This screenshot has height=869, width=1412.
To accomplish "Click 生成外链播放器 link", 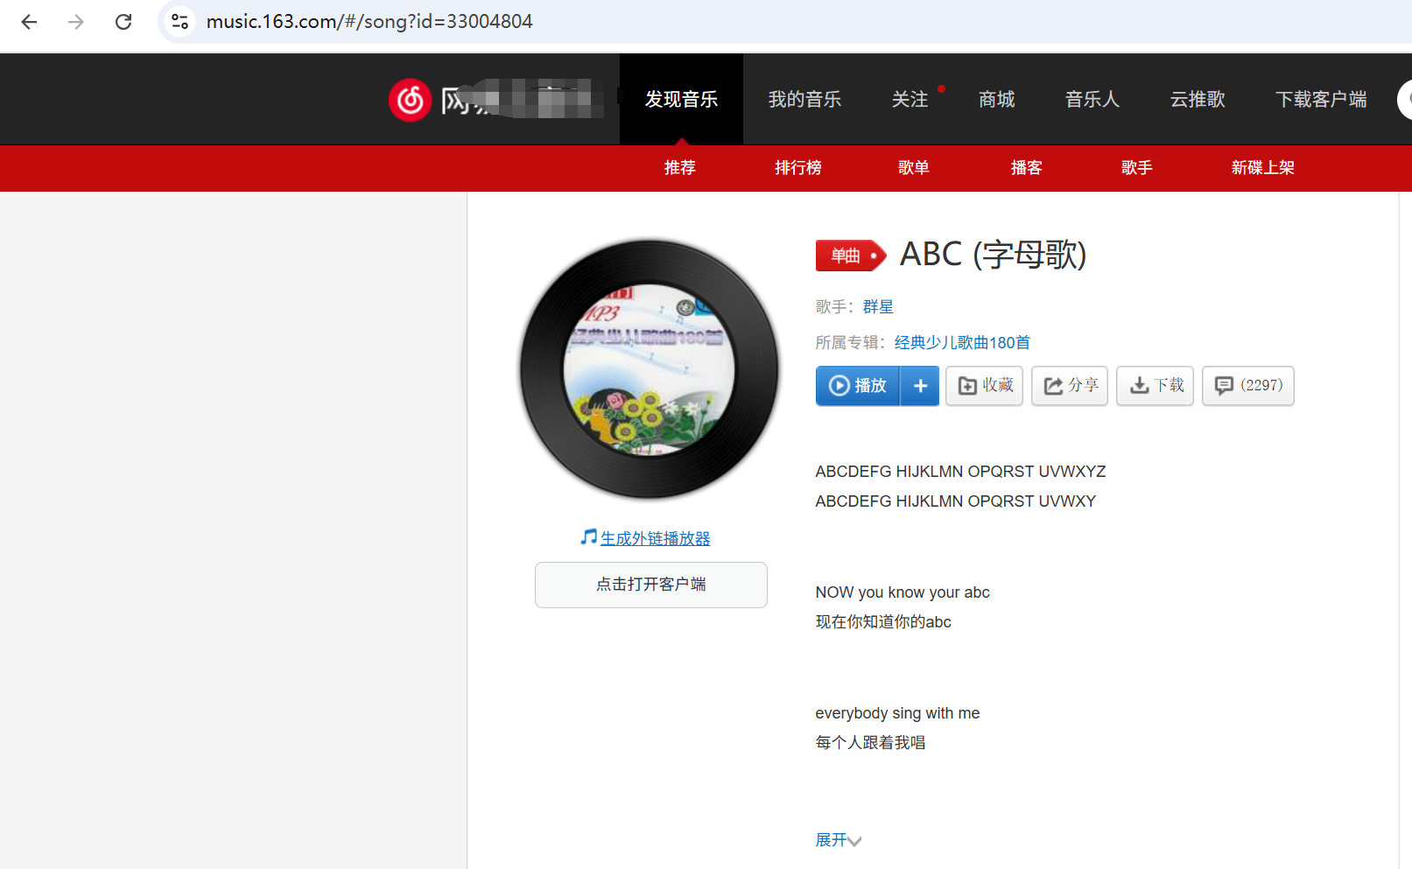I will tap(655, 539).
